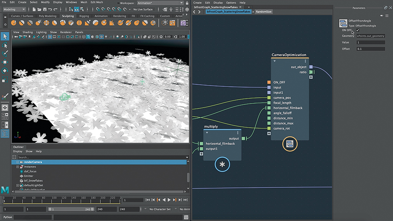Select the arrow Select tool in toolbox
393x221 pixels.
(5, 36)
